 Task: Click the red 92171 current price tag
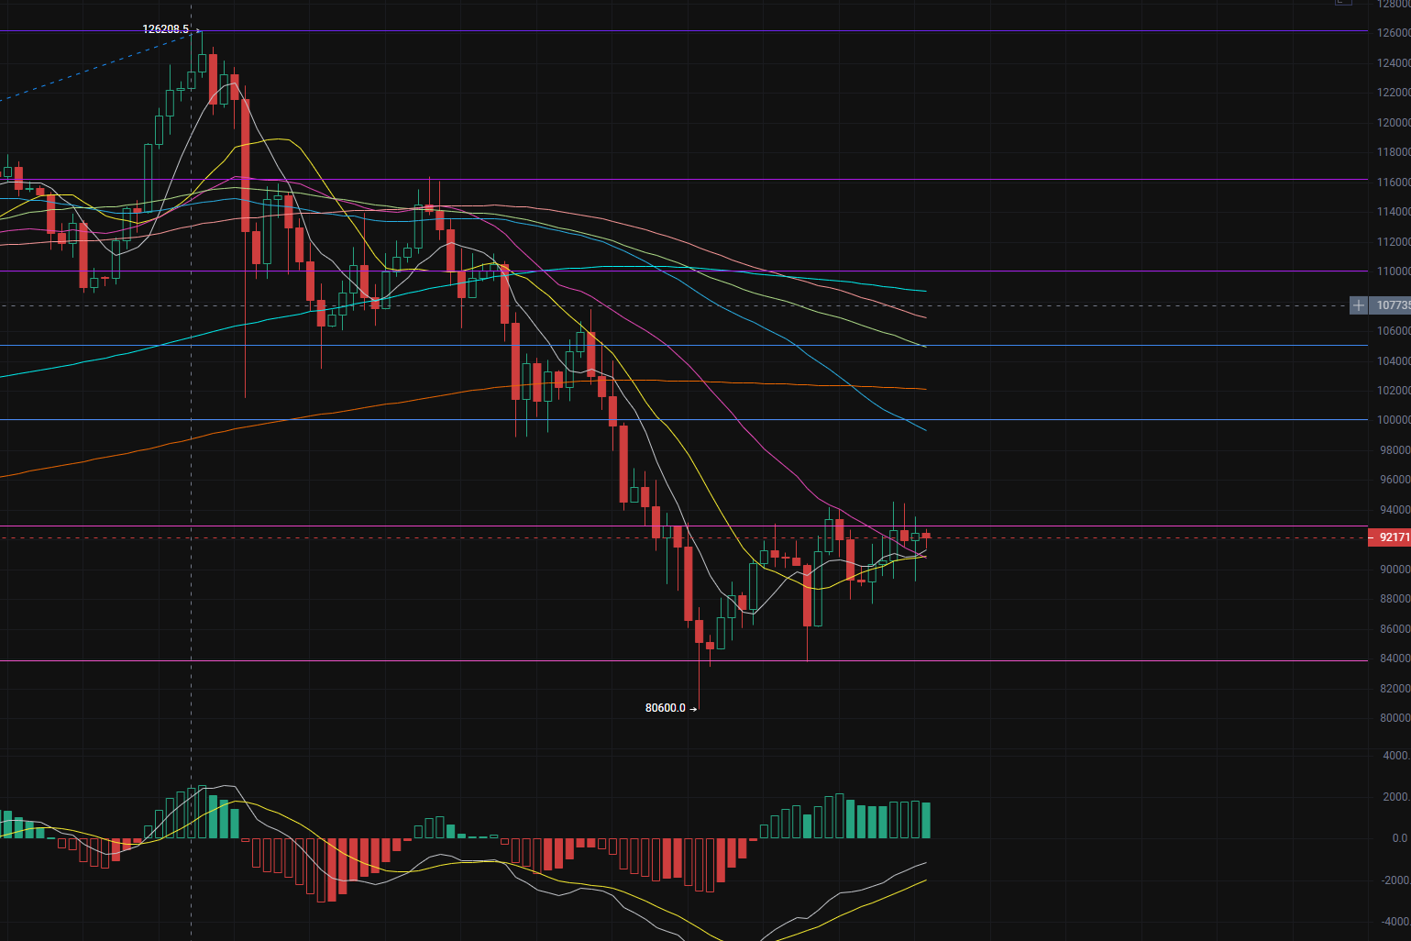coord(1392,537)
